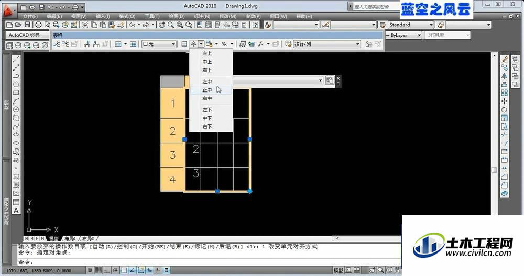Select the Polygon tool in draw toolbar
This screenshot has height=276, width=524.
coord(16,84)
